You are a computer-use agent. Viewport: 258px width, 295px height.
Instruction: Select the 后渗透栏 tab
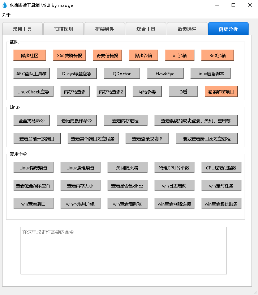coord(187,29)
